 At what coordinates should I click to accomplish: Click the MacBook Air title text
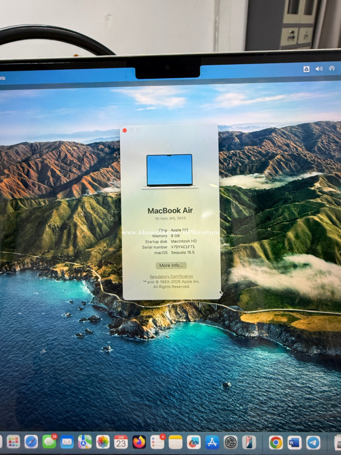170,211
